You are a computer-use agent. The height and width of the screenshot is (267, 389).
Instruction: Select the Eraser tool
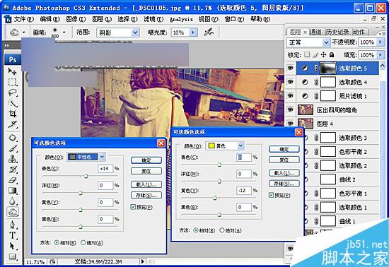tap(12, 180)
